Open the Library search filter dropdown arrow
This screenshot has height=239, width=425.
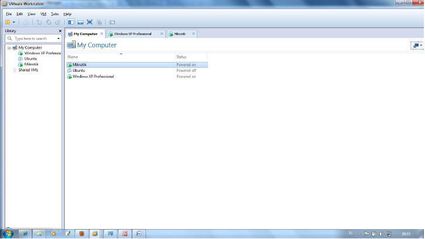pyautogui.click(x=58, y=39)
